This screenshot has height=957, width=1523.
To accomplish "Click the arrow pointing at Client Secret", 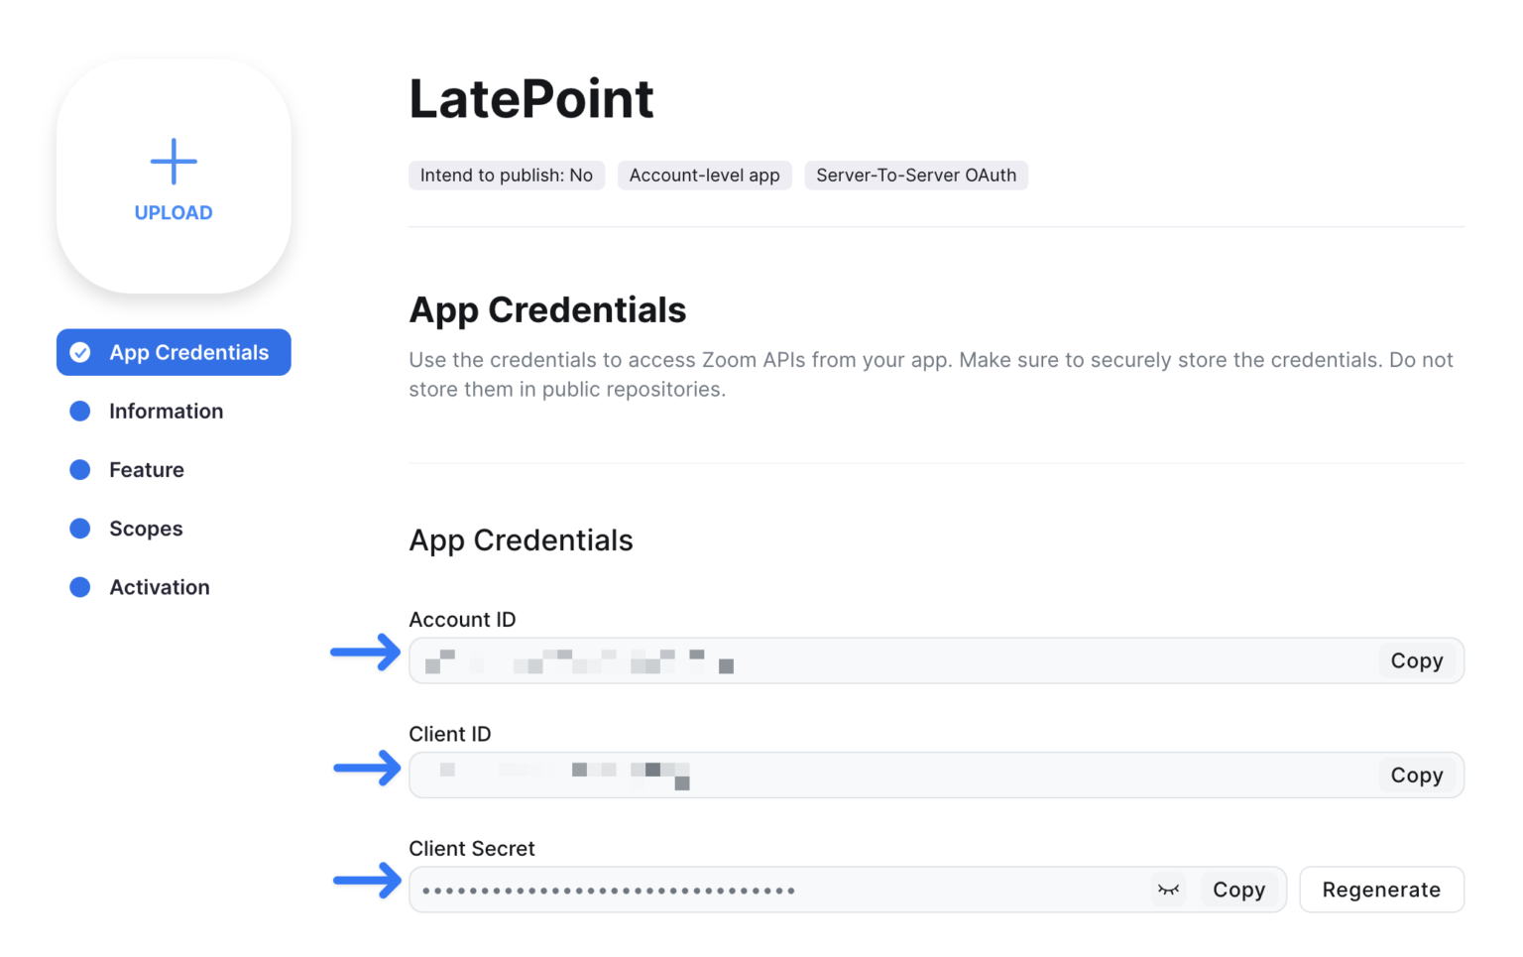I will (365, 882).
